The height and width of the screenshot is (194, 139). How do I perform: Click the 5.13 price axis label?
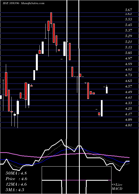click(x=128, y=47)
